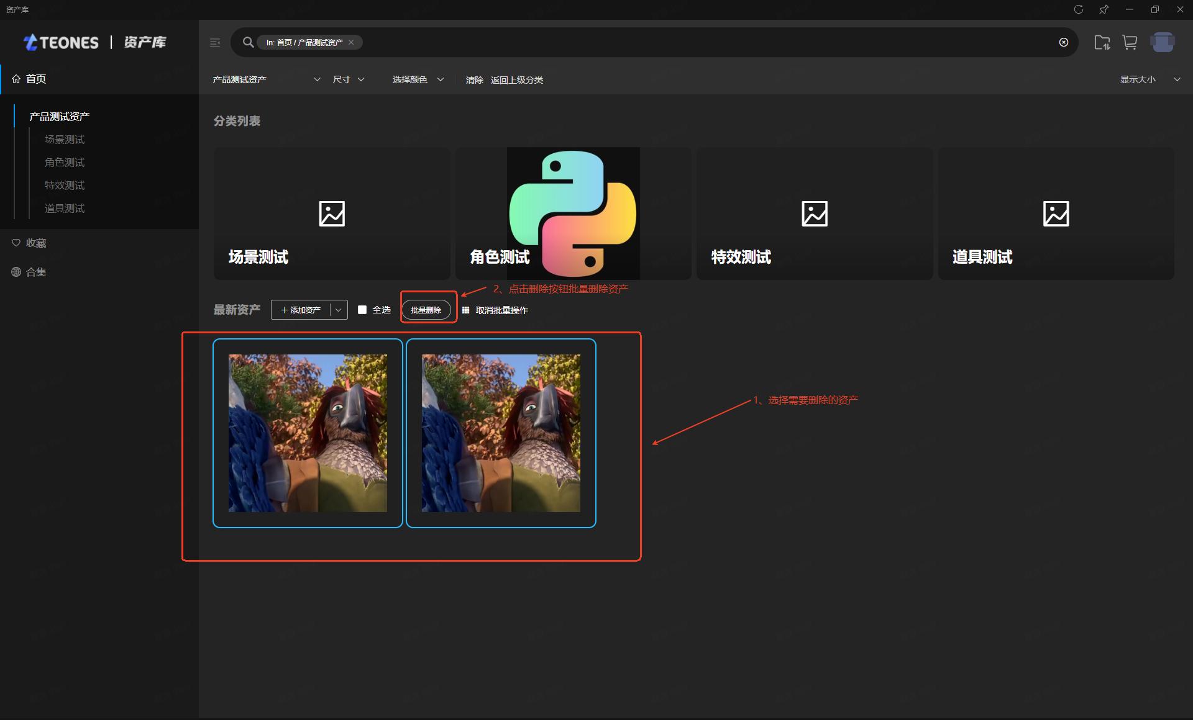This screenshot has width=1193, height=720.
Task: Clear search with the circled X icon
Action: click(x=1064, y=42)
